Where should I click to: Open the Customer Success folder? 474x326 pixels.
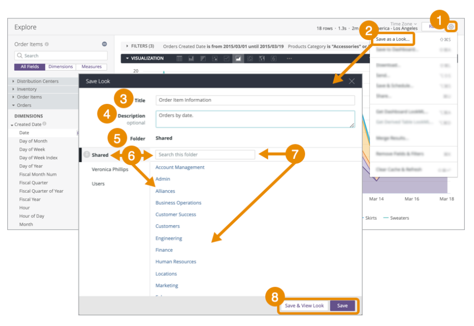click(x=176, y=214)
